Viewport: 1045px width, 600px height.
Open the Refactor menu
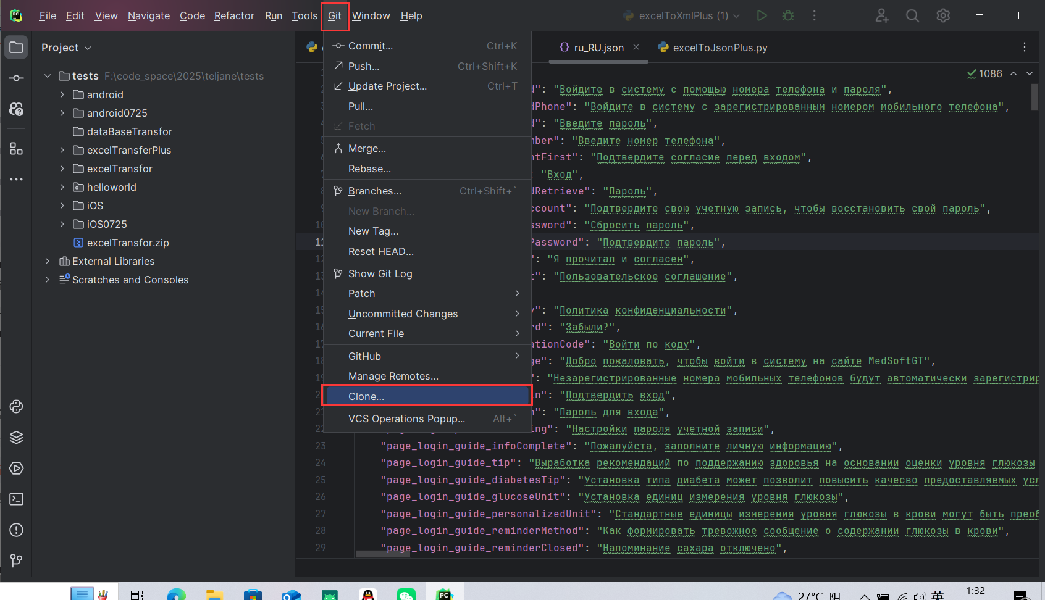234,15
